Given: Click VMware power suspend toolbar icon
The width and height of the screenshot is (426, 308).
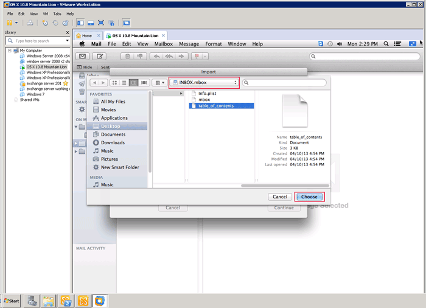Looking at the screenshot, I should coord(10,23).
